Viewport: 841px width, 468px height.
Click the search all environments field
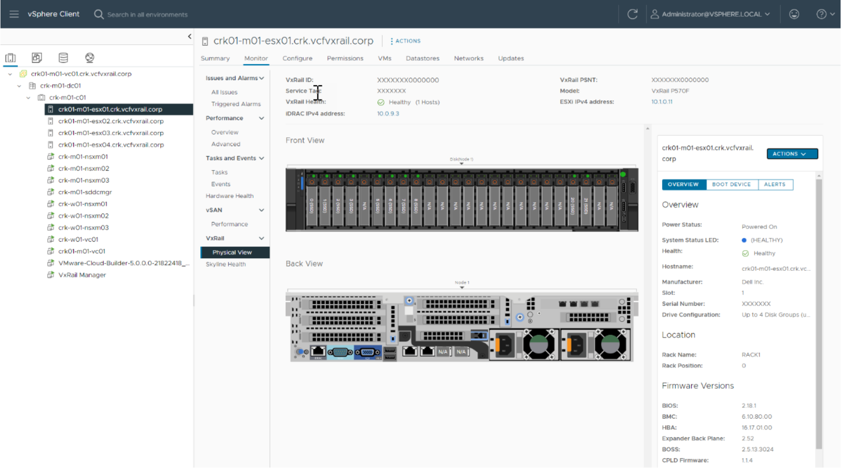point(148,14)
